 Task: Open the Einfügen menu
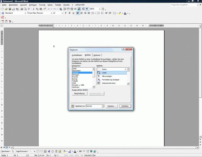coord(33,5)
